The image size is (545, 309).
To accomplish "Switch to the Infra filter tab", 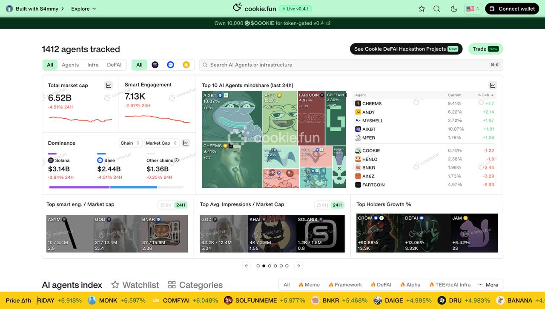I will pos(93,65).
